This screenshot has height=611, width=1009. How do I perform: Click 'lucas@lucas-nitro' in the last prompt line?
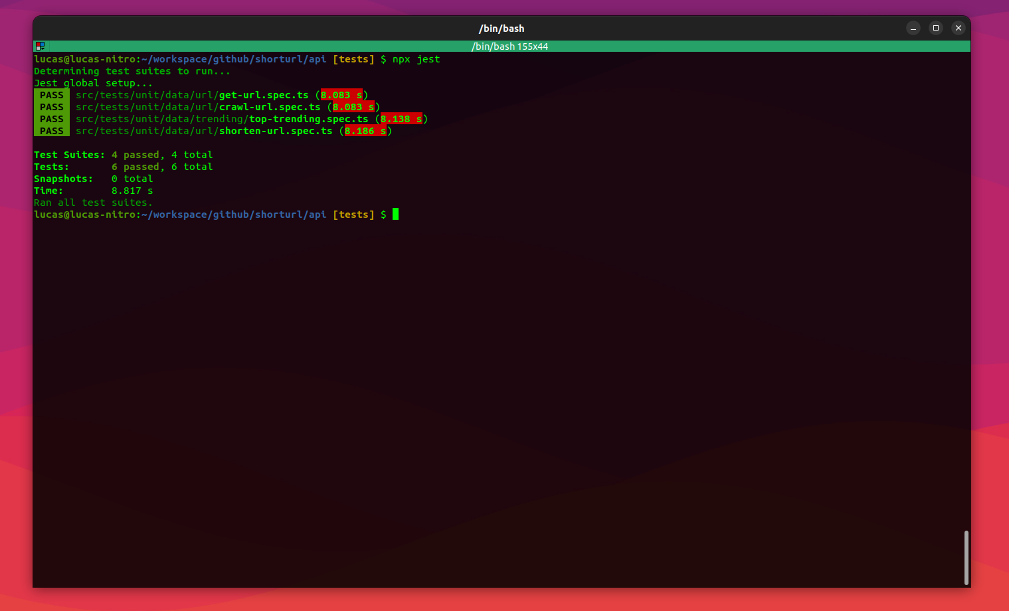tap(85, 215)
